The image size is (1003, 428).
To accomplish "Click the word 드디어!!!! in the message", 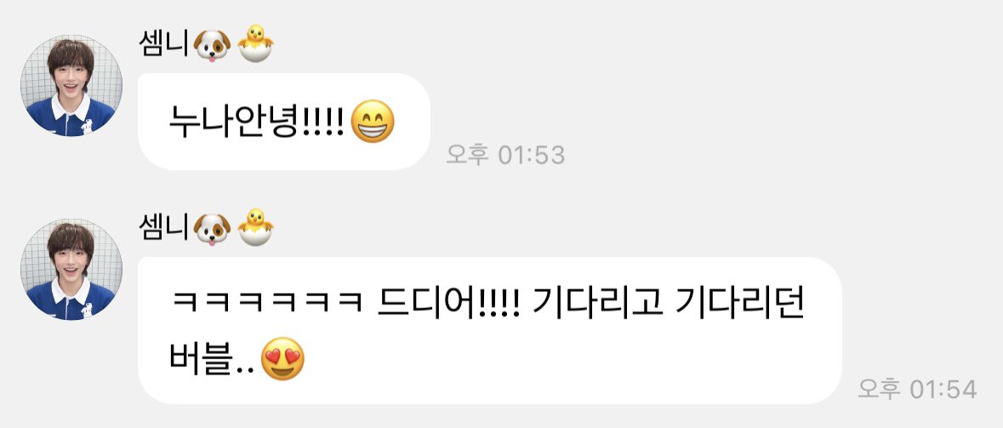I will click(x=450, y=305).
